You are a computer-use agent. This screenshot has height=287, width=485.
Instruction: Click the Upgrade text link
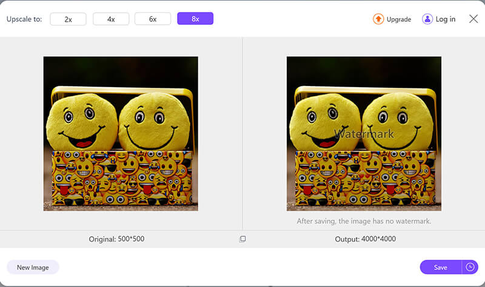point(399,19)
